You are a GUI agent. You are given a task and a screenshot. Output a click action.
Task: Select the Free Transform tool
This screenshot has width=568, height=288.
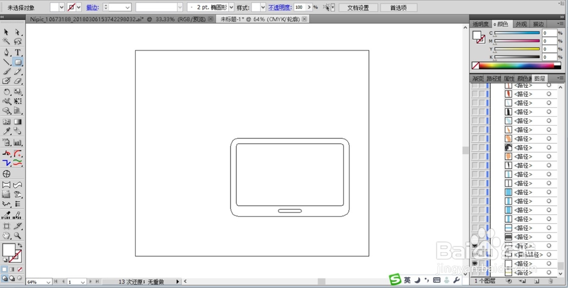pyautogui.click(x=18, y=101)
